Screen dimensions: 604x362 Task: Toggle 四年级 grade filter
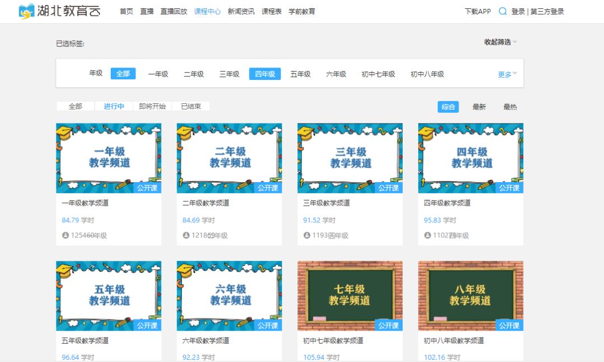265,74
